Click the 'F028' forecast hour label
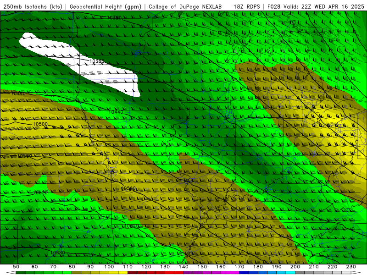The width and height of the screenshot is (367, 275). [x=273, y=6]
